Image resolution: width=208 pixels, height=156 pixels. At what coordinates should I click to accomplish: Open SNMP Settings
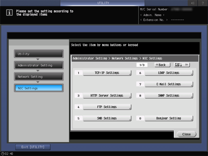[x=169, y=96]
